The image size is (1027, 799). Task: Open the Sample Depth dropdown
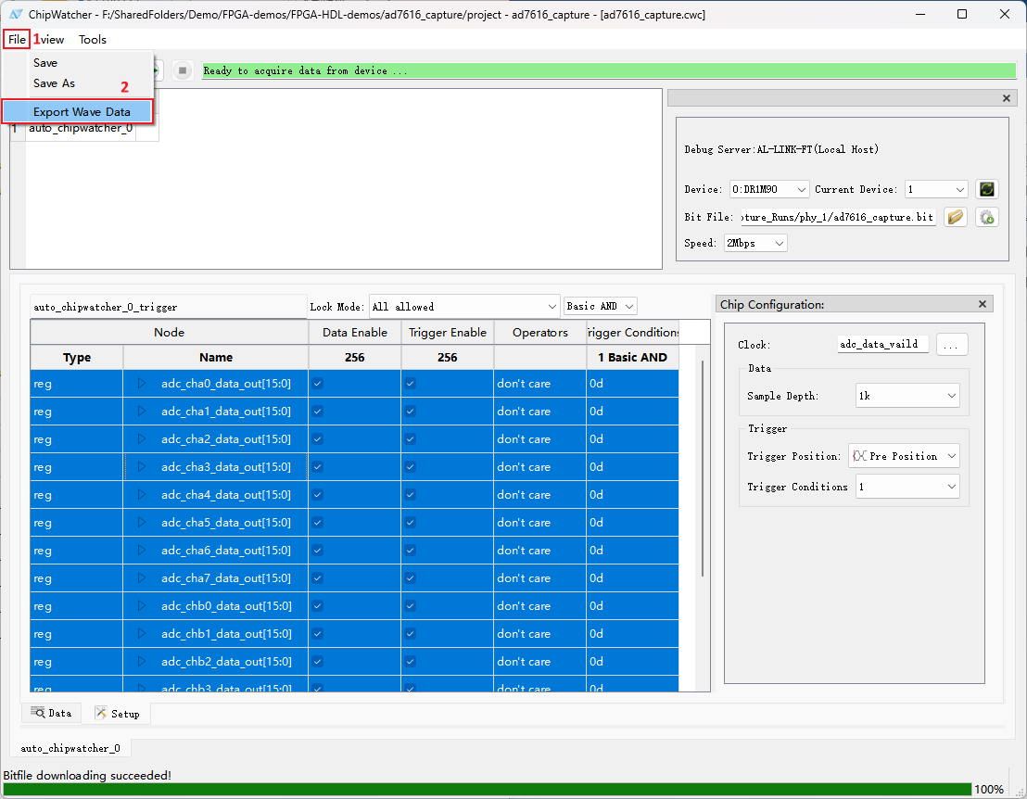(x=907, y=396)
